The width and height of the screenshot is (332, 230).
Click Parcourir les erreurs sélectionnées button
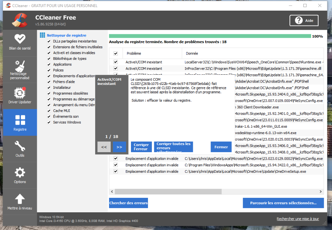tap(283, 203)
